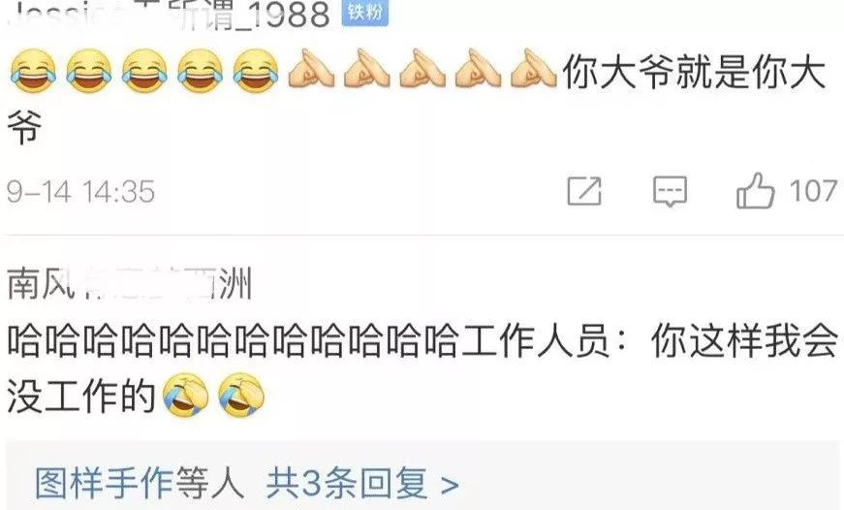The height and width of the screenshot is (510, 844).
Task: Tap the chevron arrow after 共3条回复
Action: tap(450, 484)
